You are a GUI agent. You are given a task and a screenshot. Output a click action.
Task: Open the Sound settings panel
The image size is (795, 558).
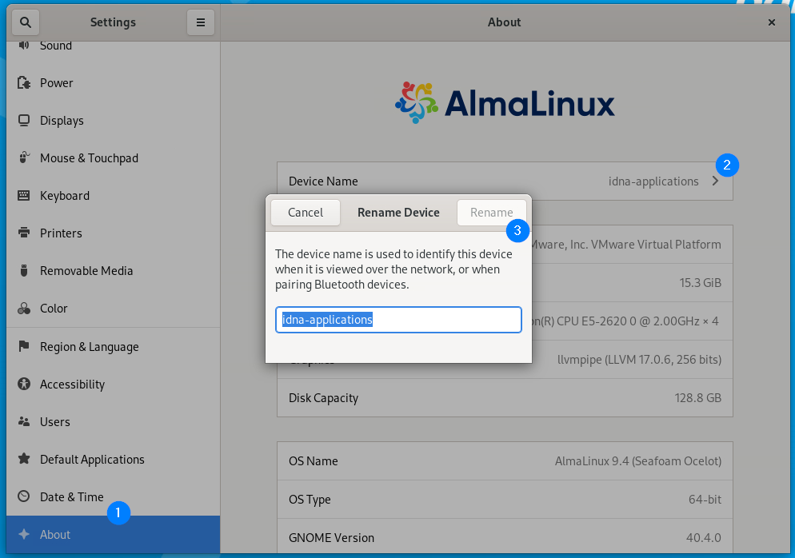point(113,46)
